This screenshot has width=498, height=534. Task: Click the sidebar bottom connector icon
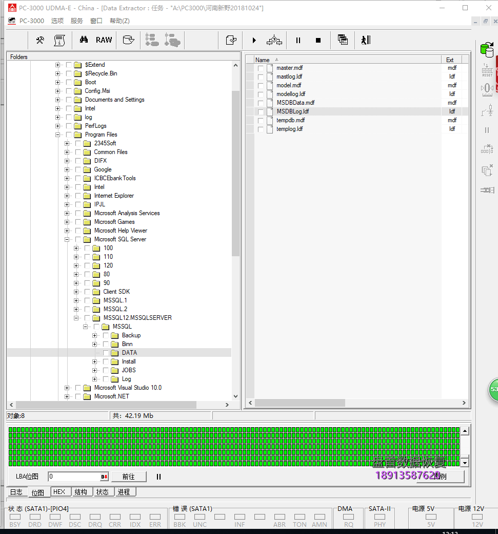[x=487, y=190]
